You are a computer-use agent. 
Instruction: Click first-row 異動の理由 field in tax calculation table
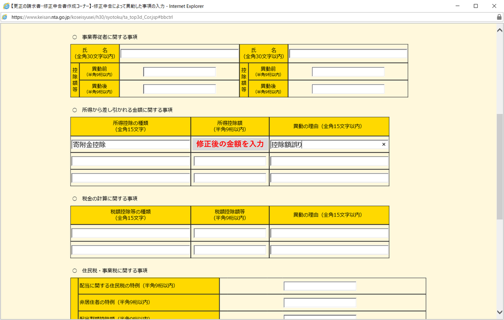(x=329, y=233)
